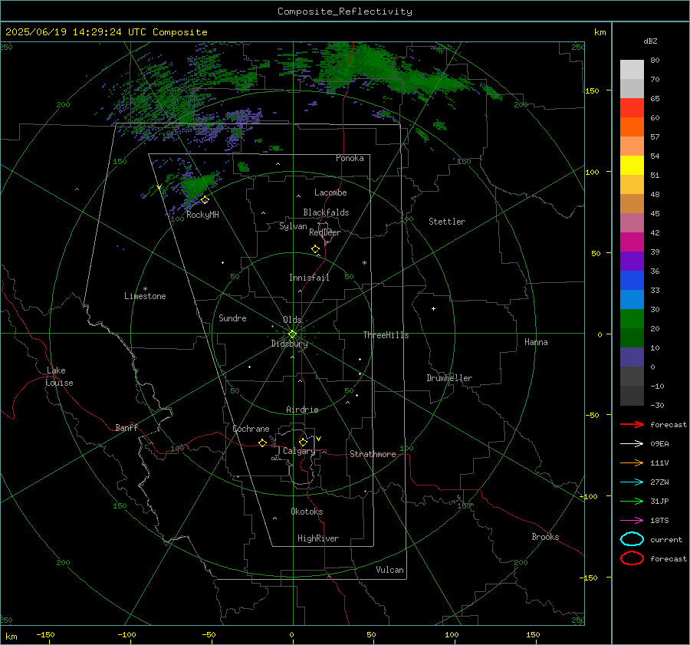Click the magenta 18TS arrow icon
This screenshot has height=645, width=690.
tap(632, 521)
